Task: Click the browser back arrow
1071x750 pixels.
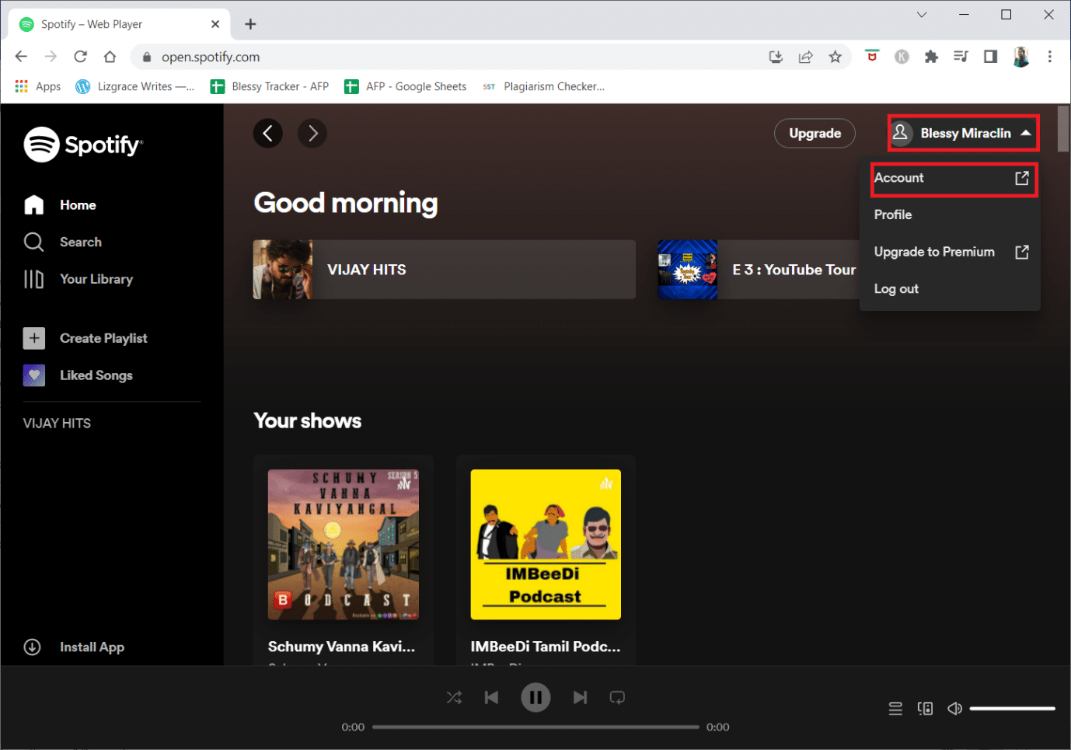Action: click(x=21, y=57)
